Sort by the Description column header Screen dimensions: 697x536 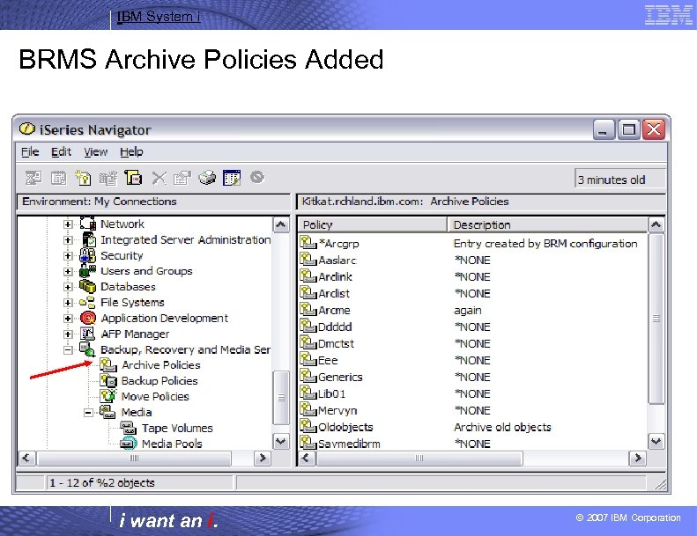(547, 224)
